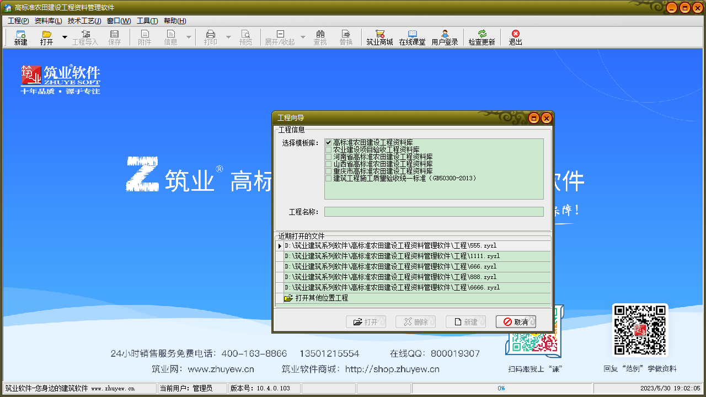This screenshot has height=397, width=706.
Task: Check 建筑工程施工质量验收统一标准 option
Action: 328,178
